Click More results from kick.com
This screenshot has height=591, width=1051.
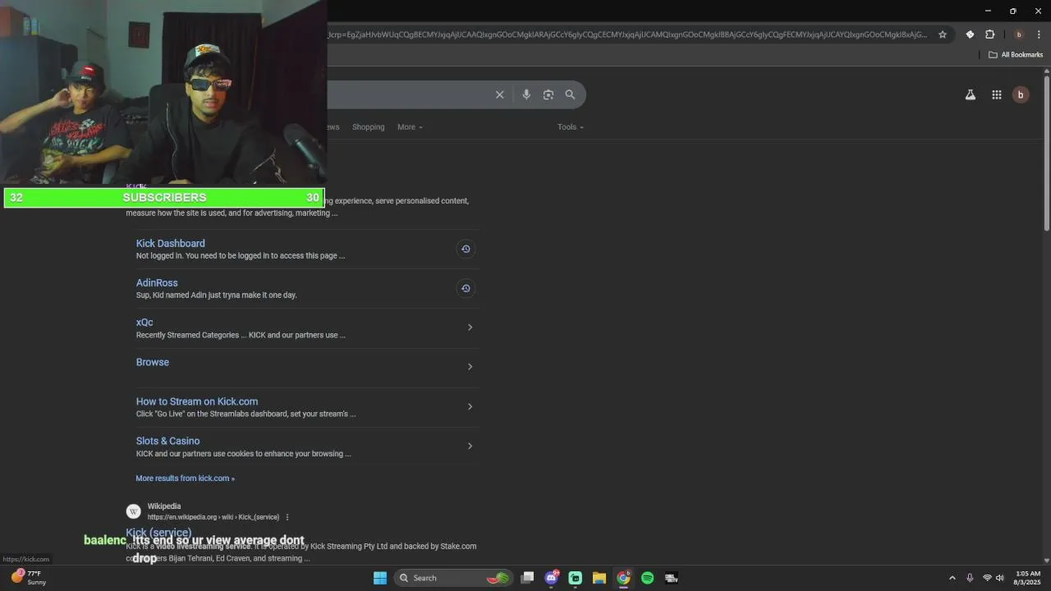[x=185, y=479]
